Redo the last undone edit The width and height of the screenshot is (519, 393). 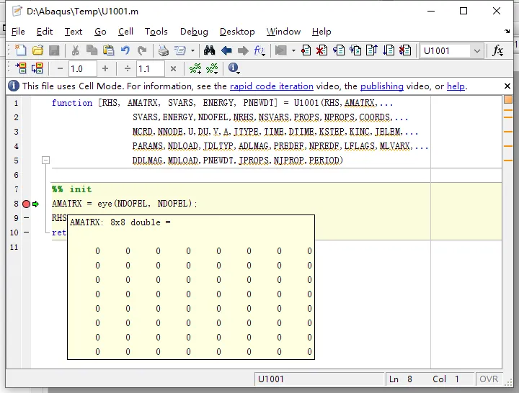pyautogui.click(x=142, y=50)
